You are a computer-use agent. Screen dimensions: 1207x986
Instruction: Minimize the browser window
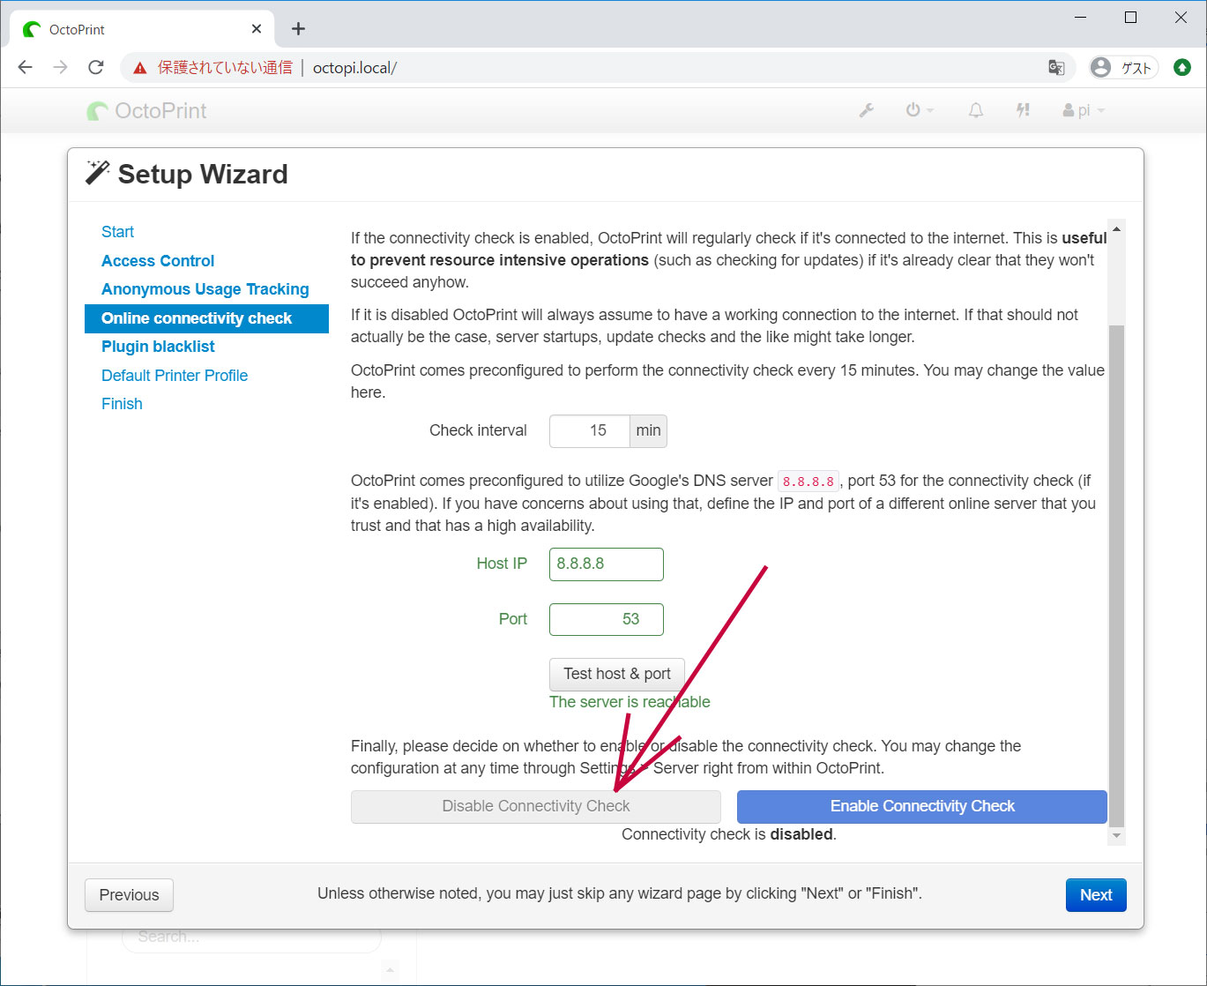click(x=1081, y=18)
